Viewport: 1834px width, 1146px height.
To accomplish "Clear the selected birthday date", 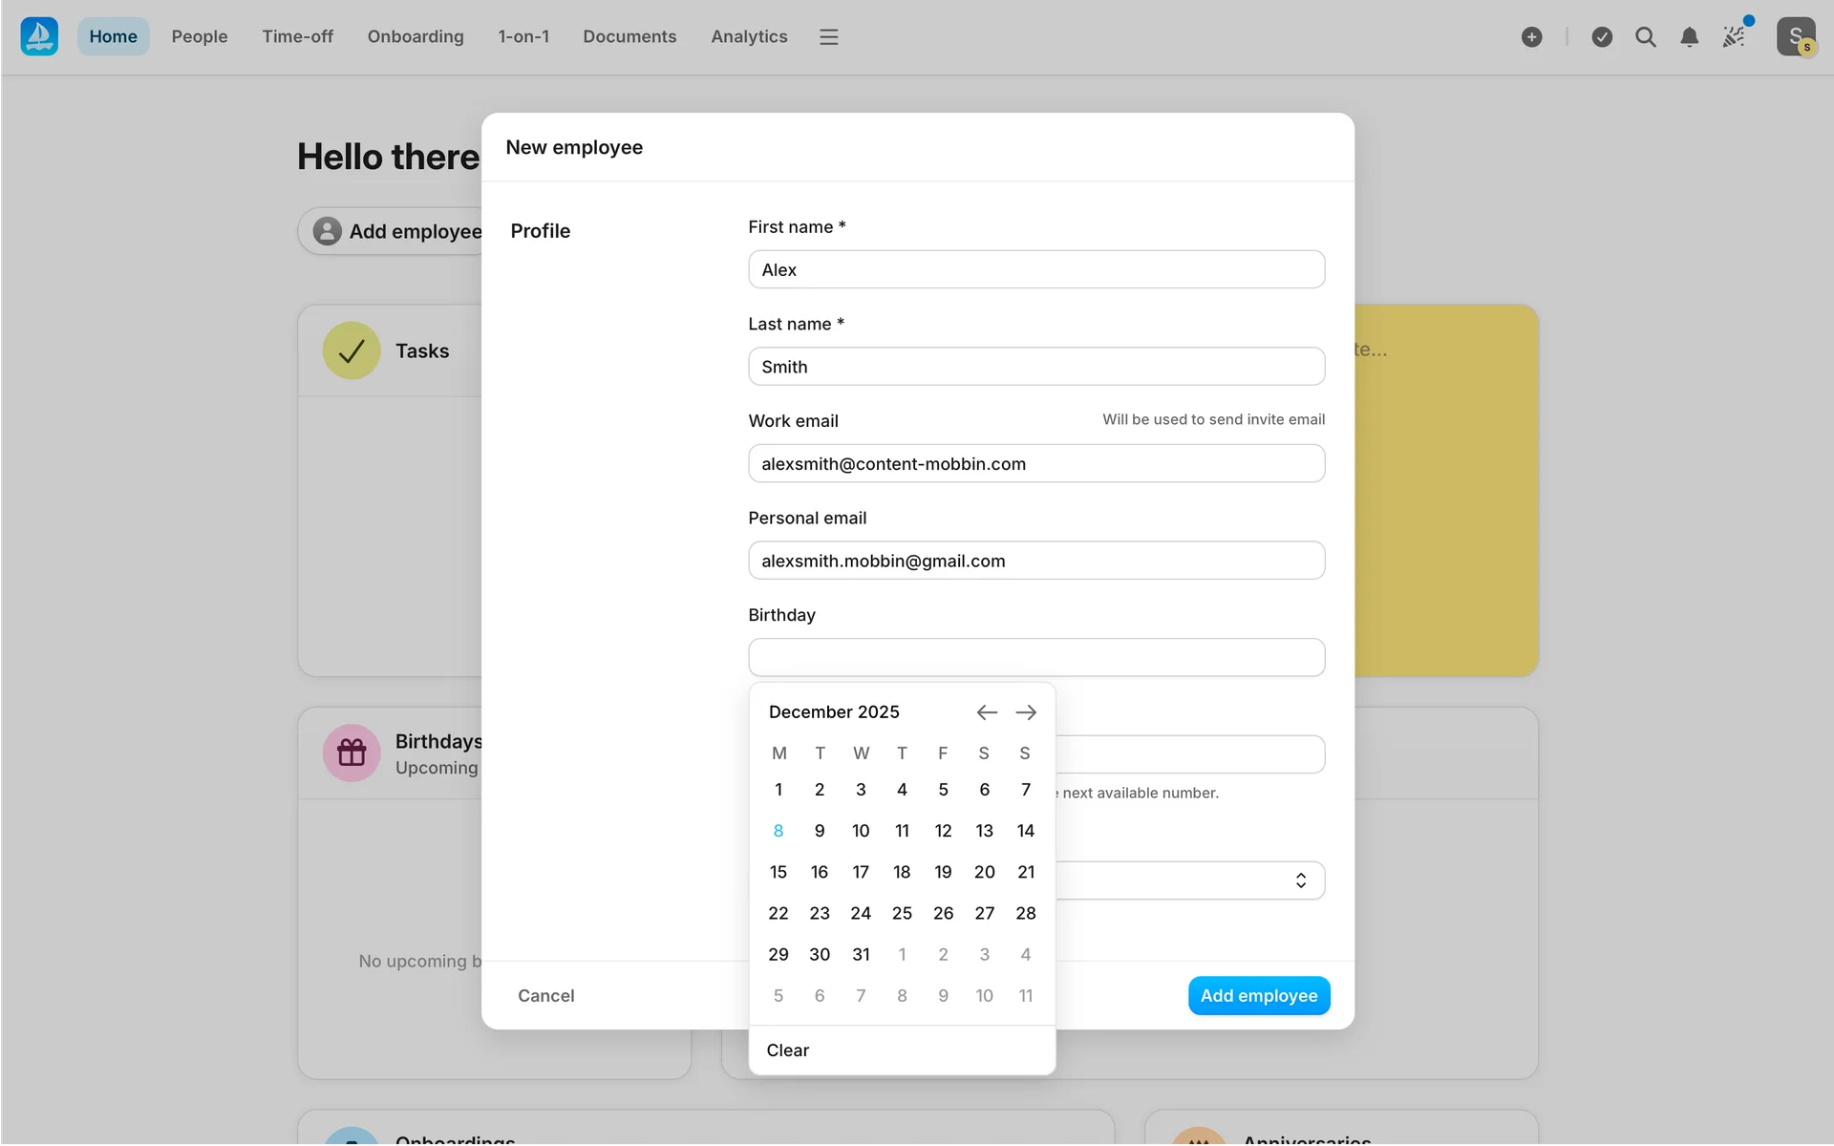I will [787, 1050].
